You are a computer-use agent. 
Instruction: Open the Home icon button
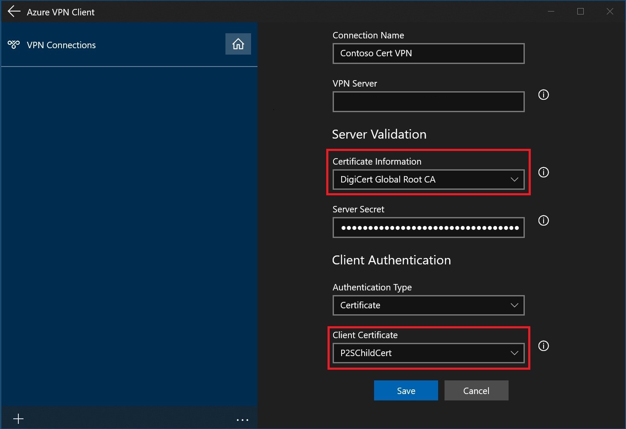pyautogui.click(x=238, y=44)
